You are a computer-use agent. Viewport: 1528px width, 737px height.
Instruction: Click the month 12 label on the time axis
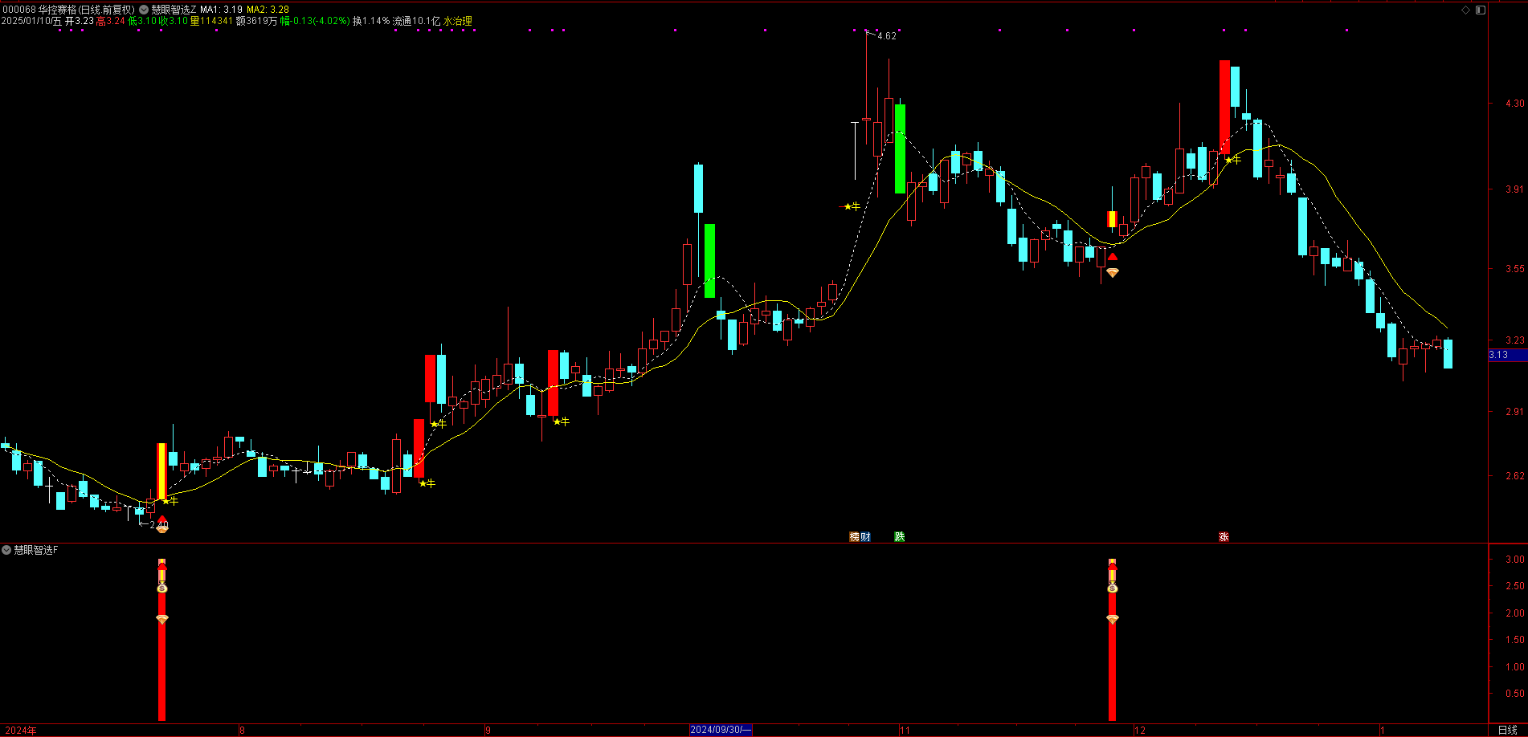click(1140, 730)
